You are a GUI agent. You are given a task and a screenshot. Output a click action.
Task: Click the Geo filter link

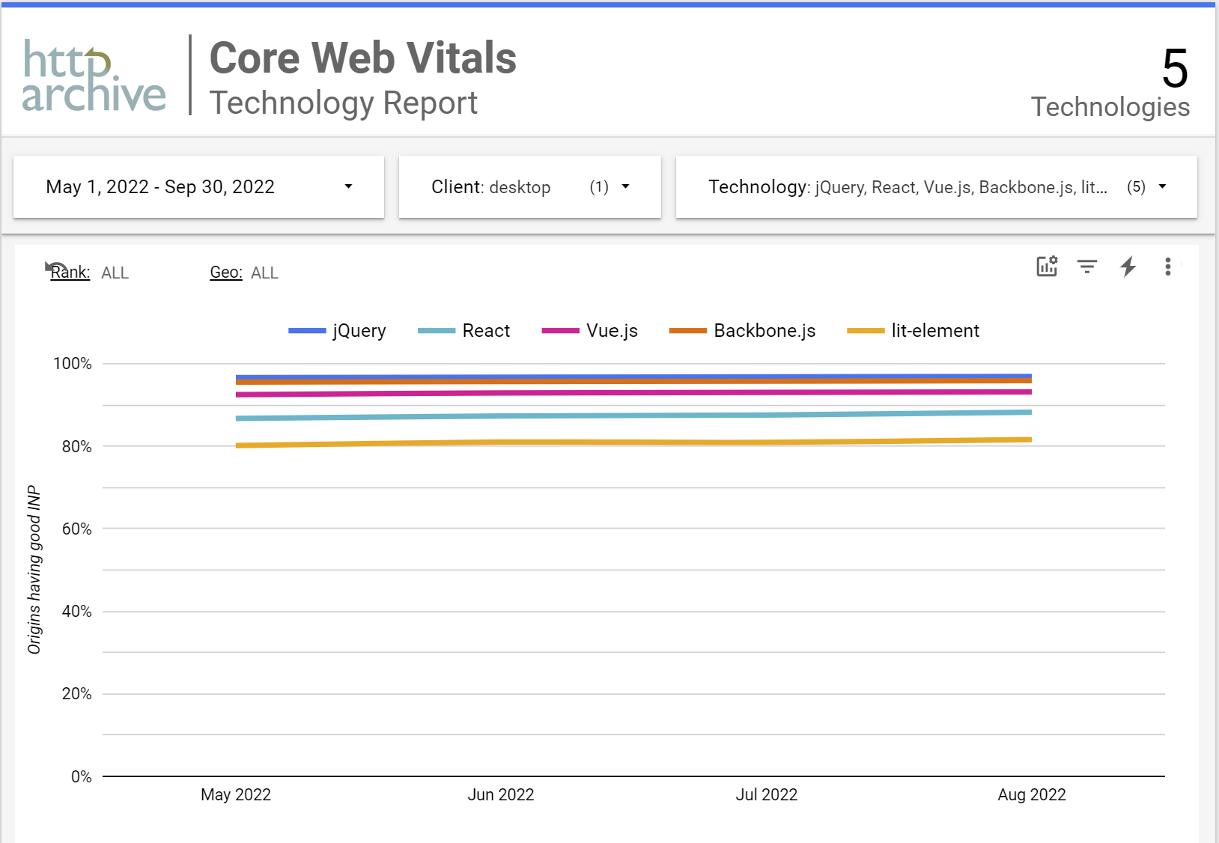click(x=225, y=273)
